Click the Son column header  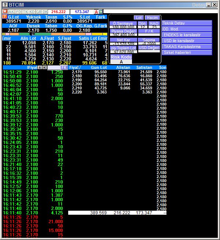click(x=162, y=67)
